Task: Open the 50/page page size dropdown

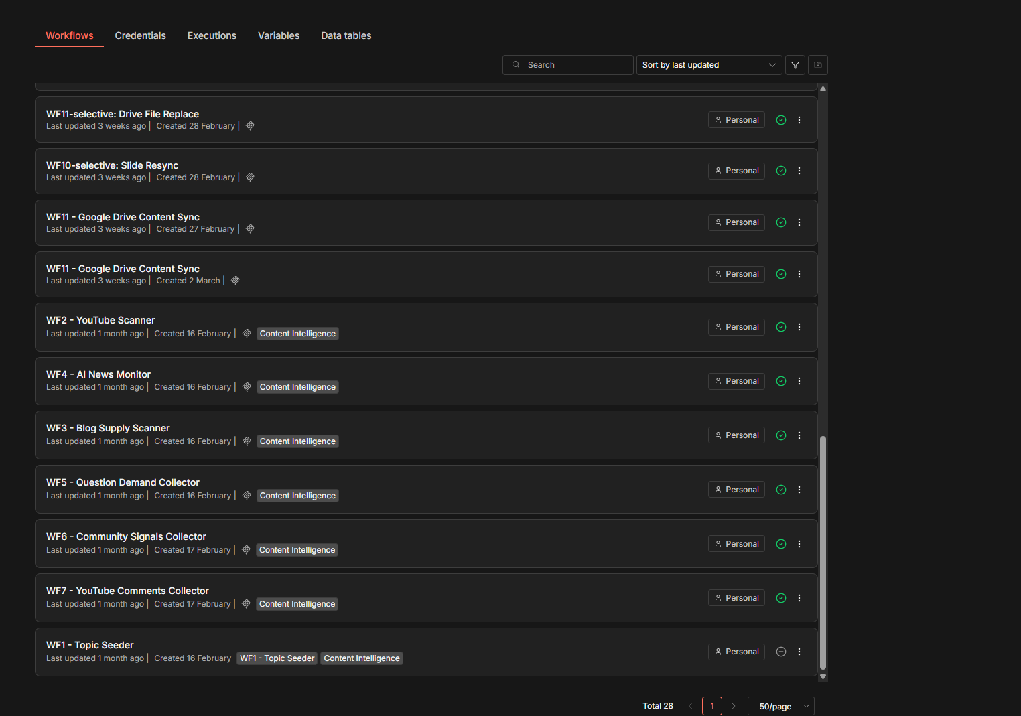Action: 780,705
